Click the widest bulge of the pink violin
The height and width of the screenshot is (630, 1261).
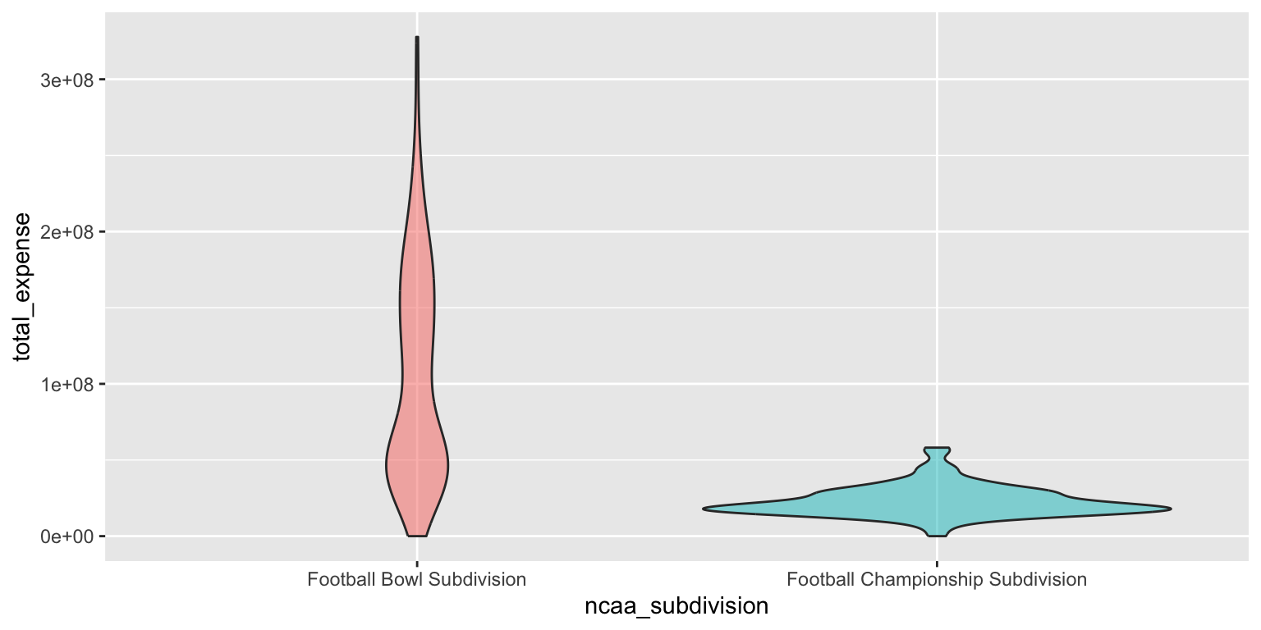(417, 464)
